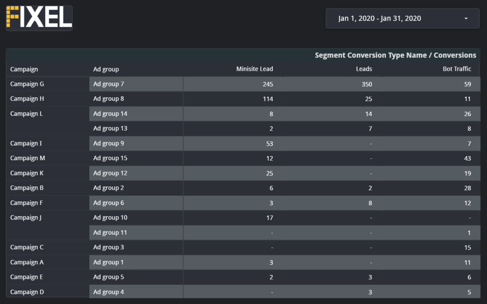The width and height of the screenshot is (487, 304).
Task: Click Minisite Lead value 25 for Campaign K
Action: coord(270,174)
